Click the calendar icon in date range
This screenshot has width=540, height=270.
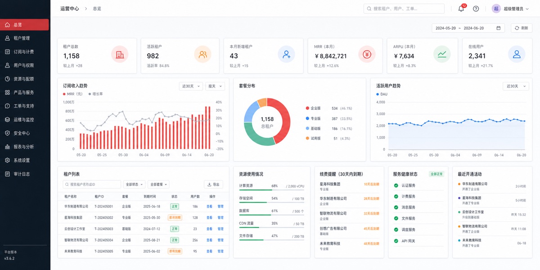498,28
